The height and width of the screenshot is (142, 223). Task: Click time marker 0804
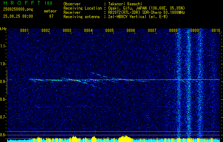(88, 31)
